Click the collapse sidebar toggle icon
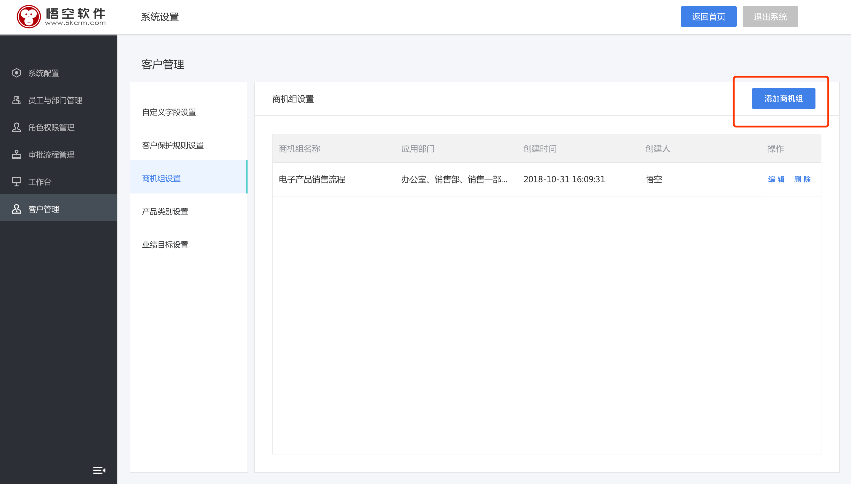 point(99,470)
